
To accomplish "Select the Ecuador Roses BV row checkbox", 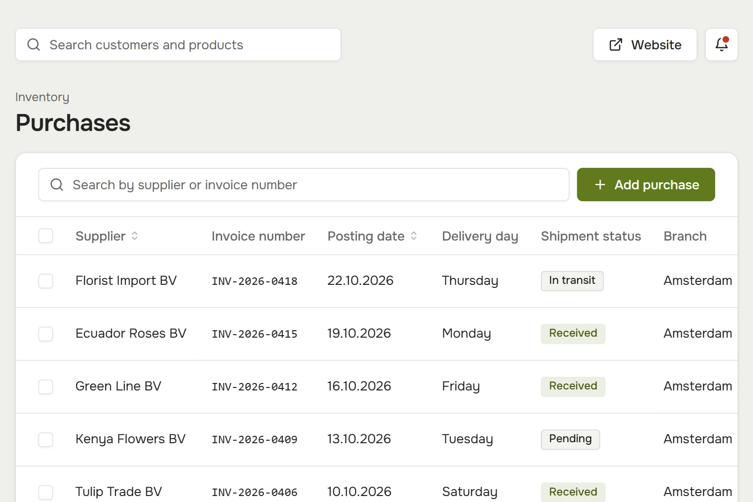I will point(46,334).
